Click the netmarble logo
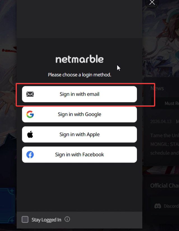The width and height of the screenshot is (179, 231). click(80, 59)
